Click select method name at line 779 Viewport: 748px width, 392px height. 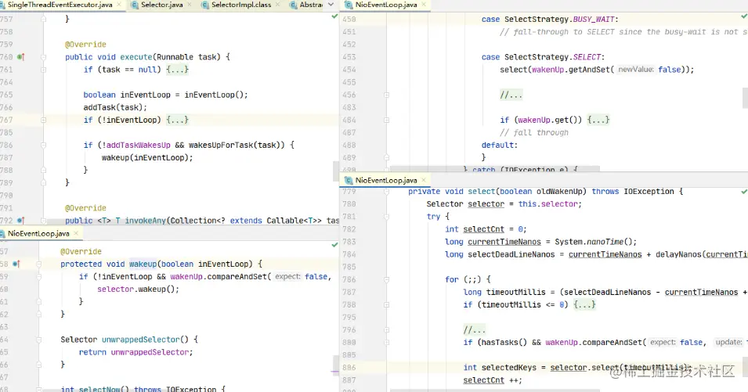[x=482, y=192]
